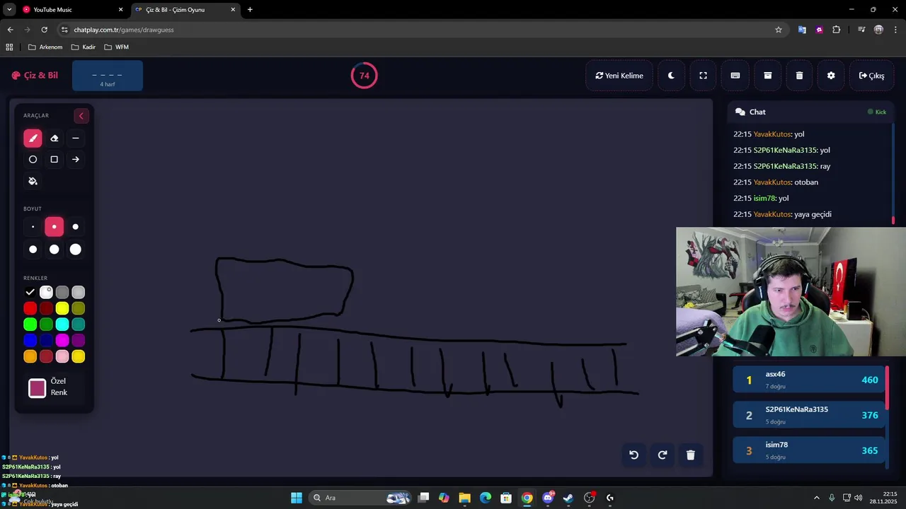Viewport: 906px width, 509px height.
Task: Collapse the Araçlar tools panel
Action: (x=81, y=116)
